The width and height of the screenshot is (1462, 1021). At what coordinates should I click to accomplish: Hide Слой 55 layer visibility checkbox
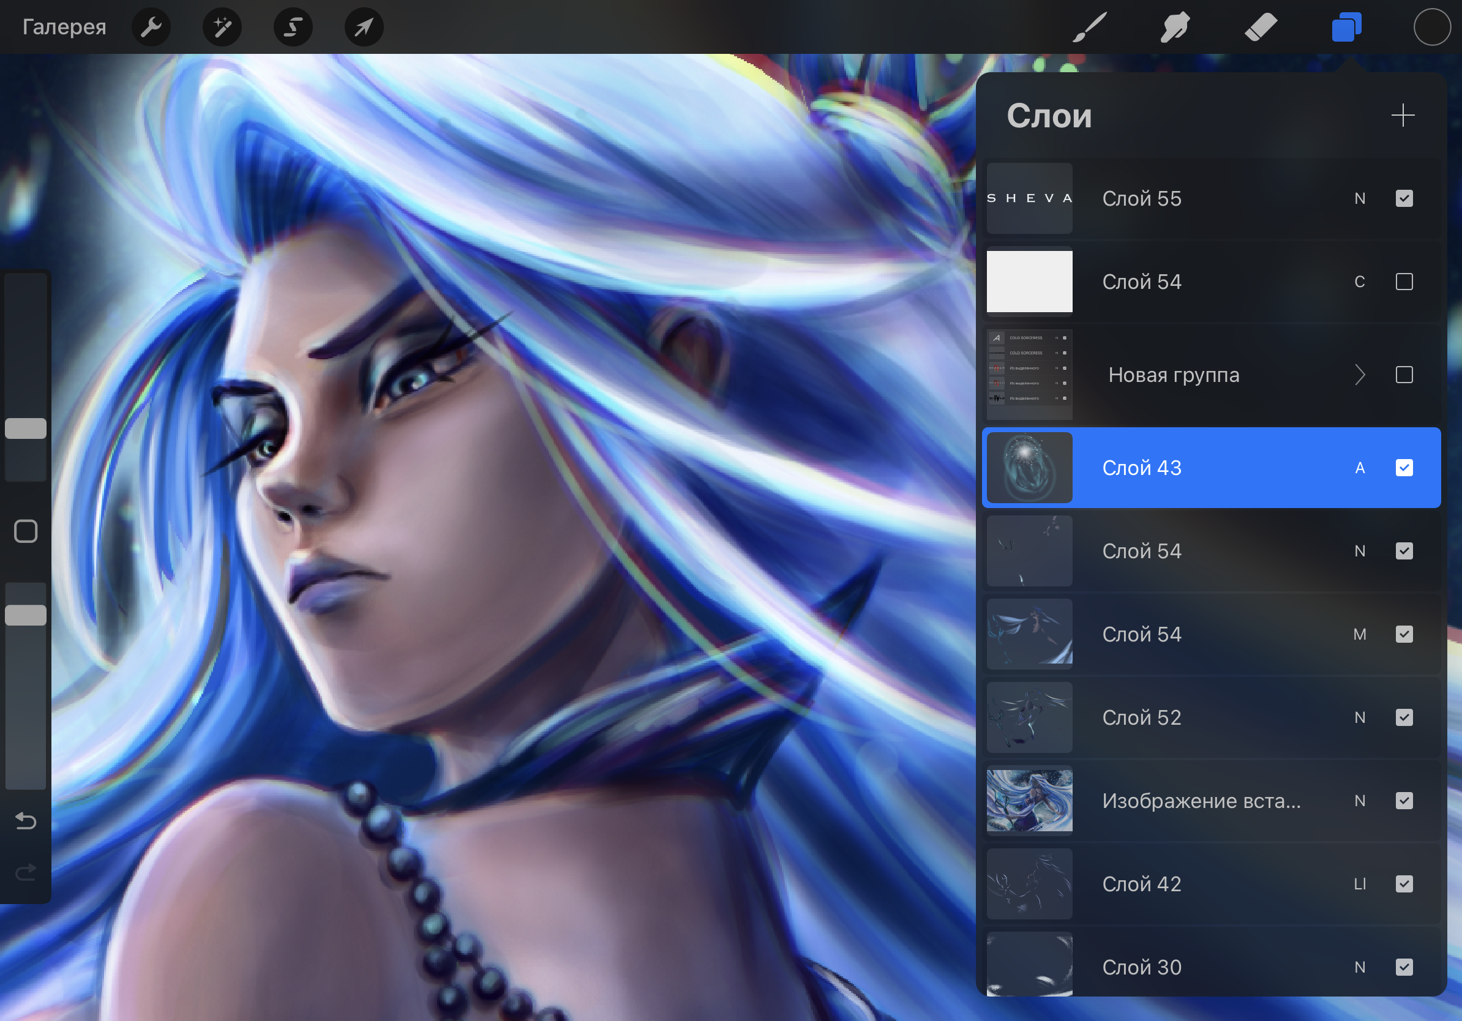[x=1403, y=198]
